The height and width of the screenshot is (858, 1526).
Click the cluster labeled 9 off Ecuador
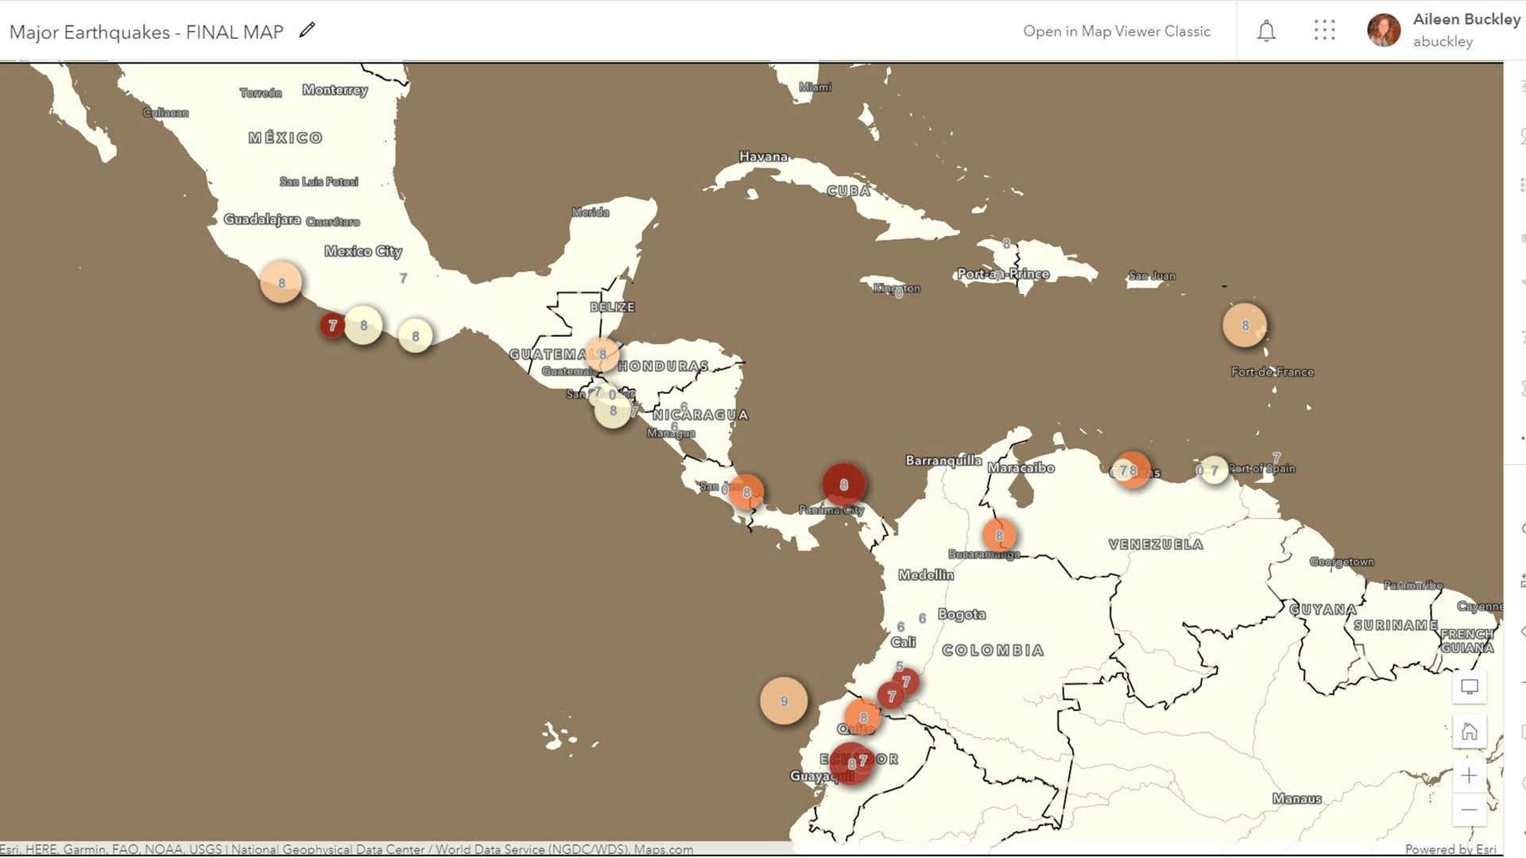pos(784,701)
